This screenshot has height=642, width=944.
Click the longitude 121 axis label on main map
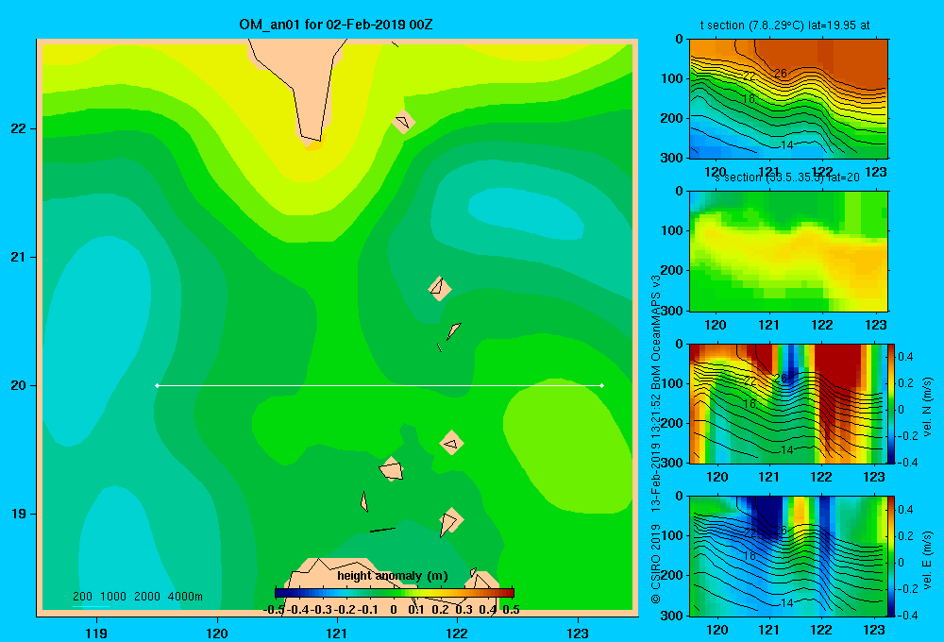coord(337,633)
